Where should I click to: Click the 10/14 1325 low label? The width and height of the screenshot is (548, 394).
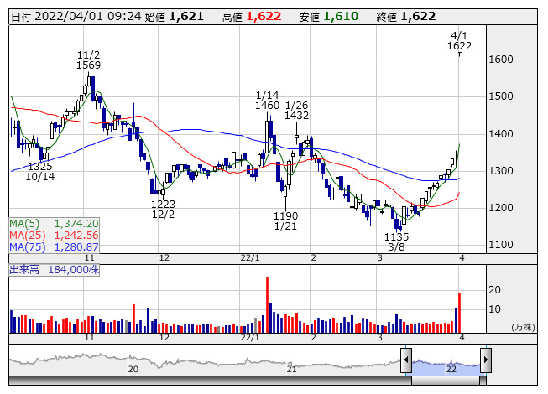click(39, 172)
